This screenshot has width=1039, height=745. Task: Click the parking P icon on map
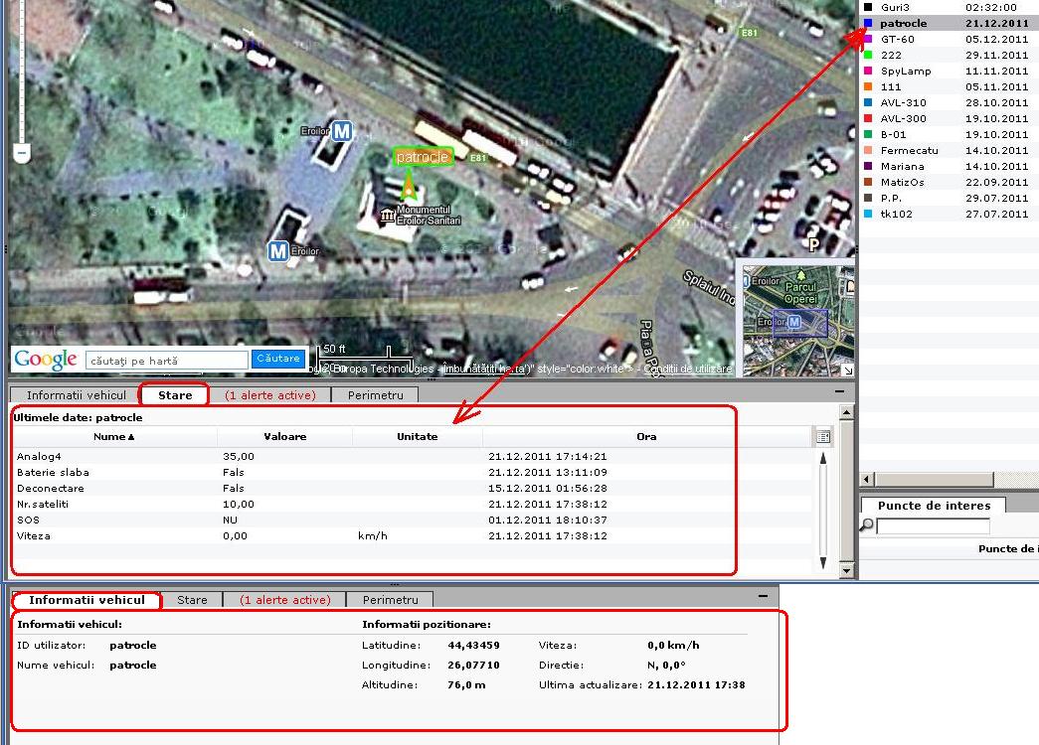813,244
